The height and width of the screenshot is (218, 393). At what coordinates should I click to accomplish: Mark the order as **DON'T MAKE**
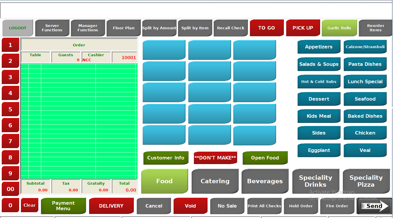[x=215, y=158]
